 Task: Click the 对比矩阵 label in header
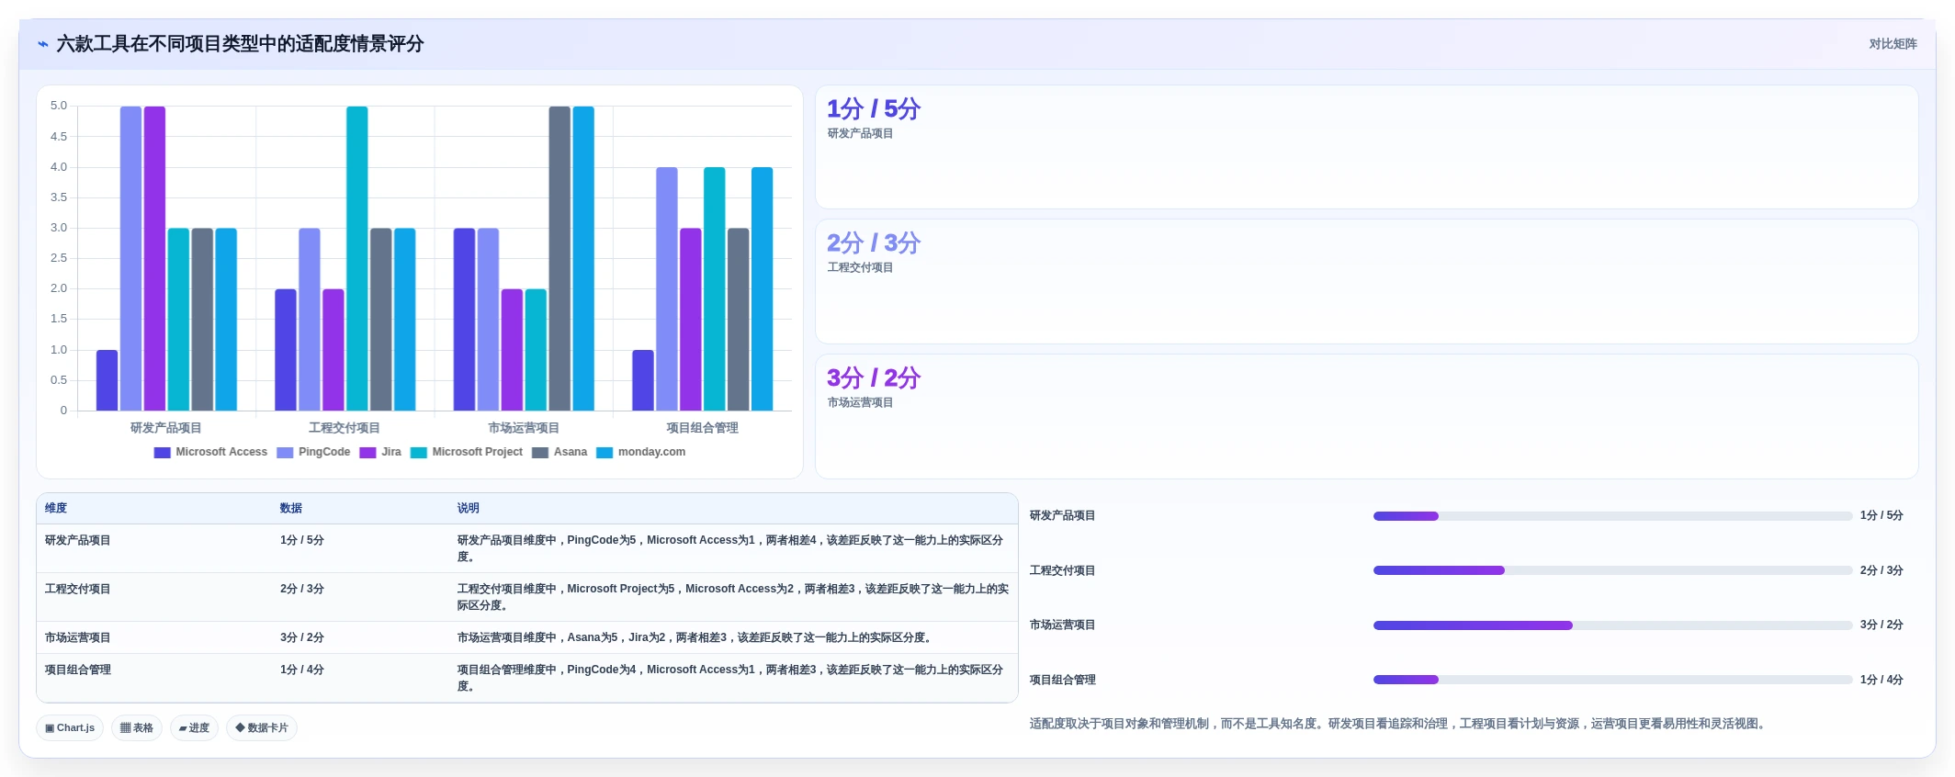tap(1893, 44)
